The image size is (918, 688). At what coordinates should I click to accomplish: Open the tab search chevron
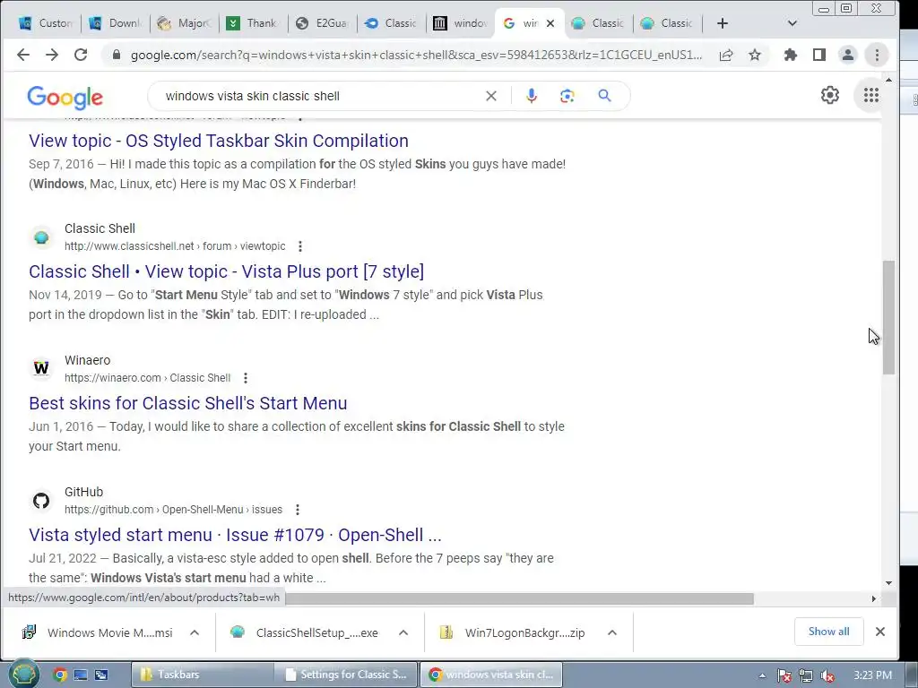(792, 23)
